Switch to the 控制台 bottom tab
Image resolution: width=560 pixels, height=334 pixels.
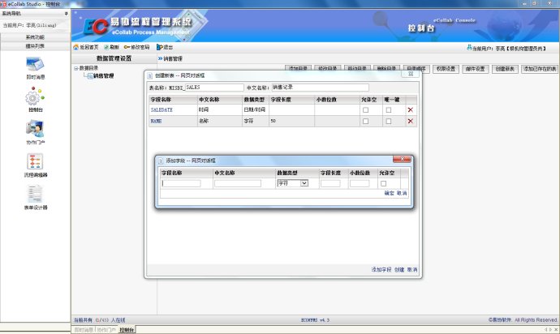point(127,330)
